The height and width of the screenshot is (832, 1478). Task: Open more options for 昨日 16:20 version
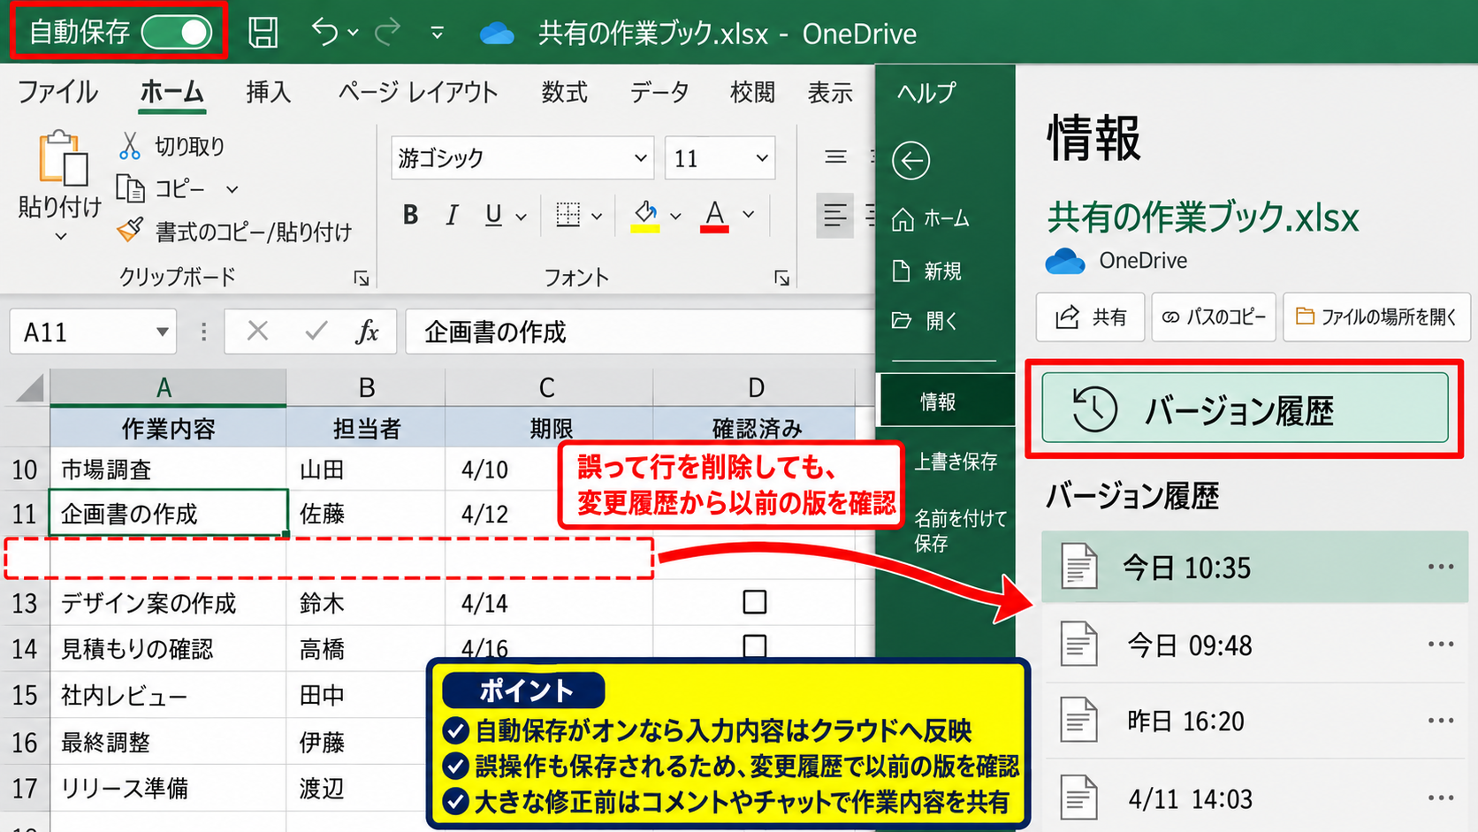coord(1441,721)
